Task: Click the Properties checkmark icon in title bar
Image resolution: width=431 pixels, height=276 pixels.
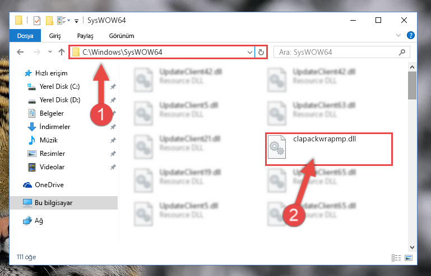Action: 37,21
